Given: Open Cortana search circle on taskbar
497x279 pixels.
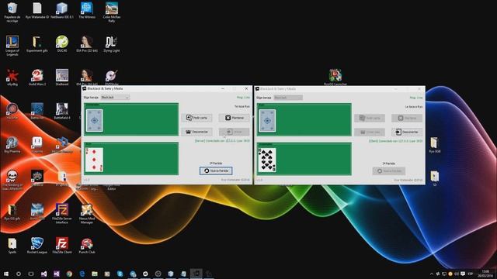Looking at the screenshot, I should coord(19,274).
